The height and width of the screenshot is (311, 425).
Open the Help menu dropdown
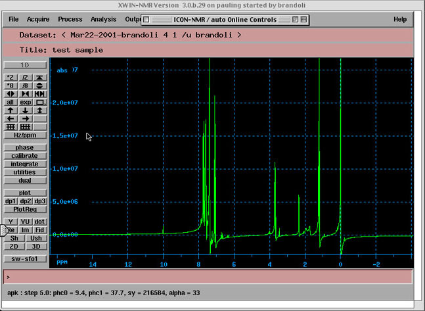(x=400, y=20)
